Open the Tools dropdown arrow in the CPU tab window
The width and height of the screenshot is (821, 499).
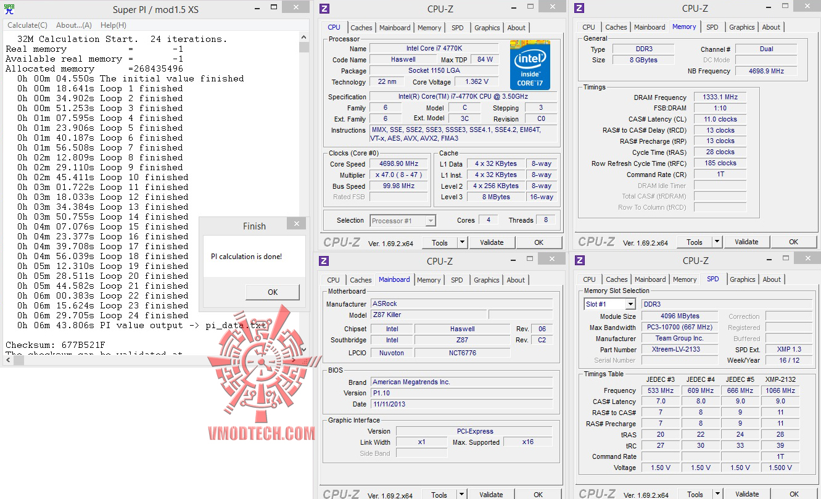coord(461,242)
